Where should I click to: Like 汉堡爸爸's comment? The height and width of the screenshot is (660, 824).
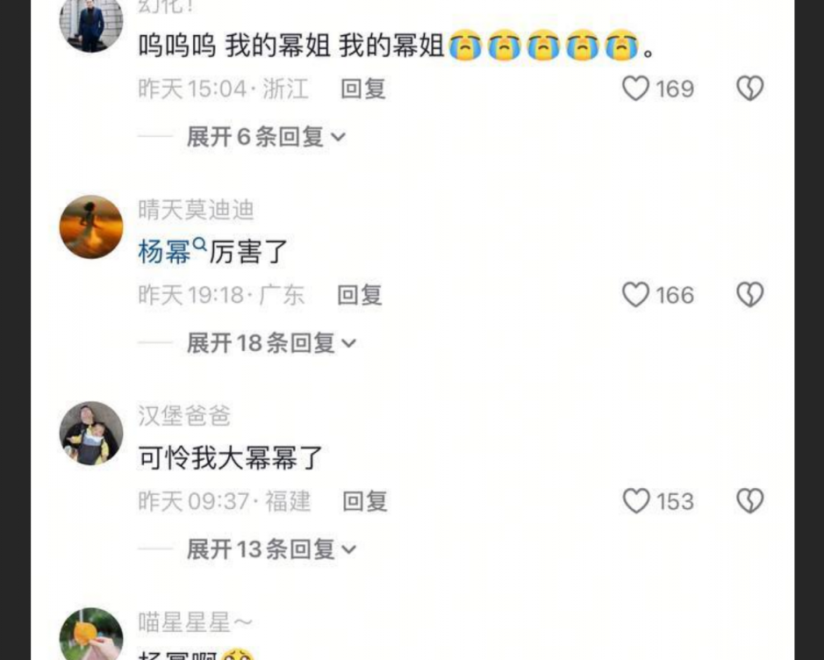(635, 501)
